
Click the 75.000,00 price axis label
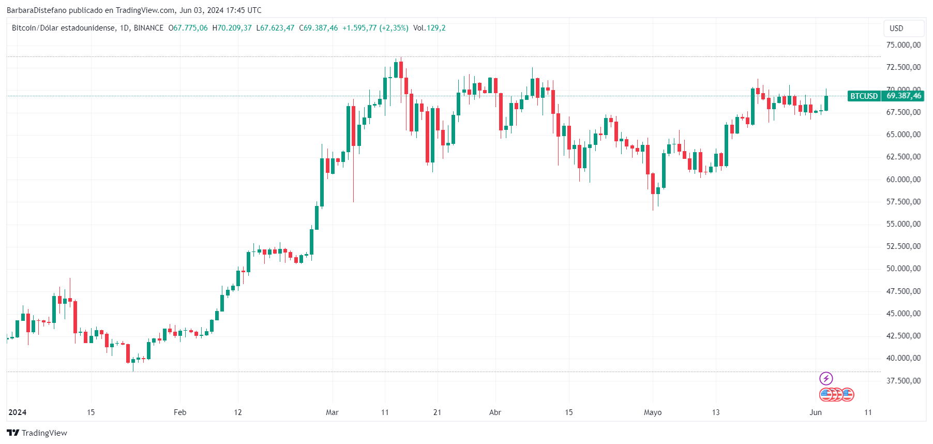click(904, 45)
